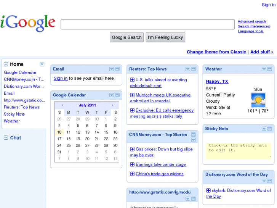Select http://www.gstatic.co... sidebar item

(x=24, y=100)
